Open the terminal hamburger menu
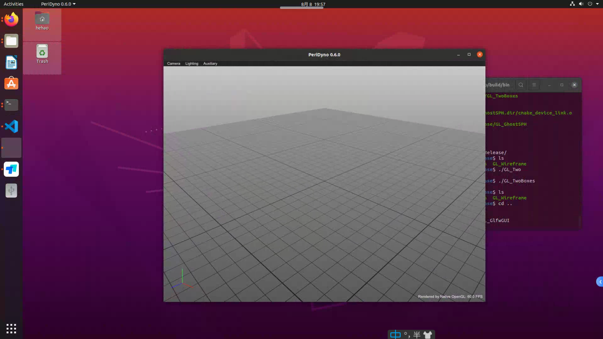Image resolution: width=603 pixels, height=339 pixels. [534, 85]
